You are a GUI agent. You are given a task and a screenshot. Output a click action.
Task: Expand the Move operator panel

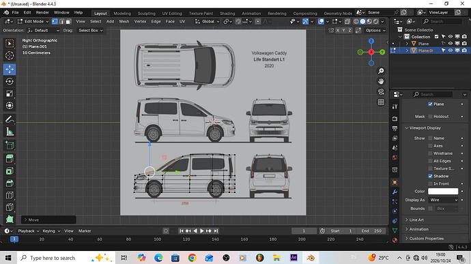point(48,220)
